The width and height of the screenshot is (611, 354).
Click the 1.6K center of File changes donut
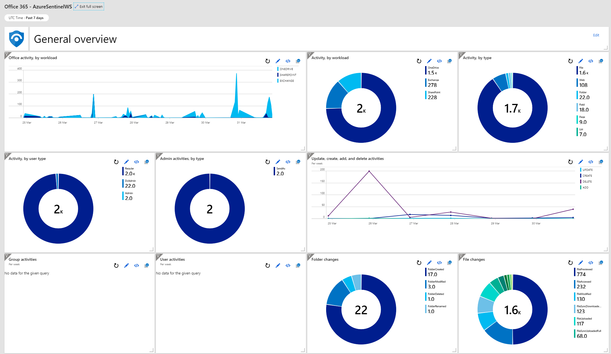(x=512, y=310)
